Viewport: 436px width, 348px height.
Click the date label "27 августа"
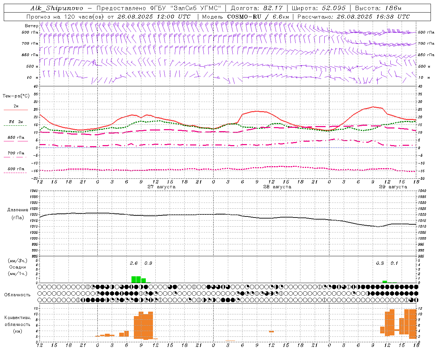click(x=161, y=187)
